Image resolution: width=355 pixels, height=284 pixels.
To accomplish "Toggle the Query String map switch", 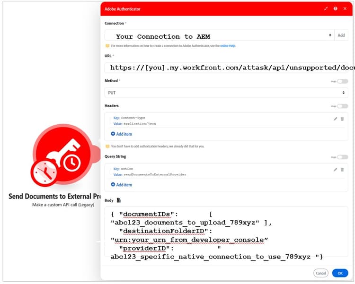I will point(342,157).
